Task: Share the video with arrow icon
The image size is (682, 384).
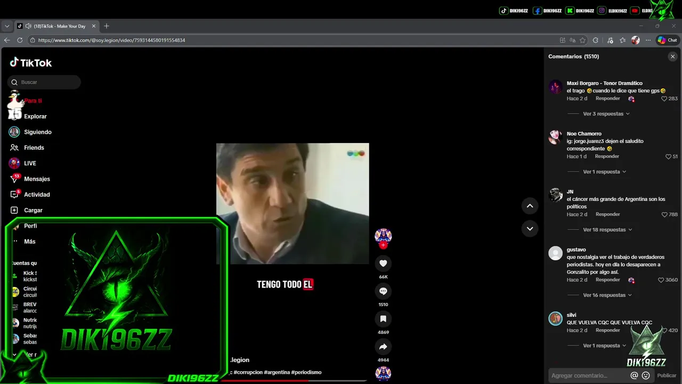Action: pyautogui.click(x=383, y=346)
